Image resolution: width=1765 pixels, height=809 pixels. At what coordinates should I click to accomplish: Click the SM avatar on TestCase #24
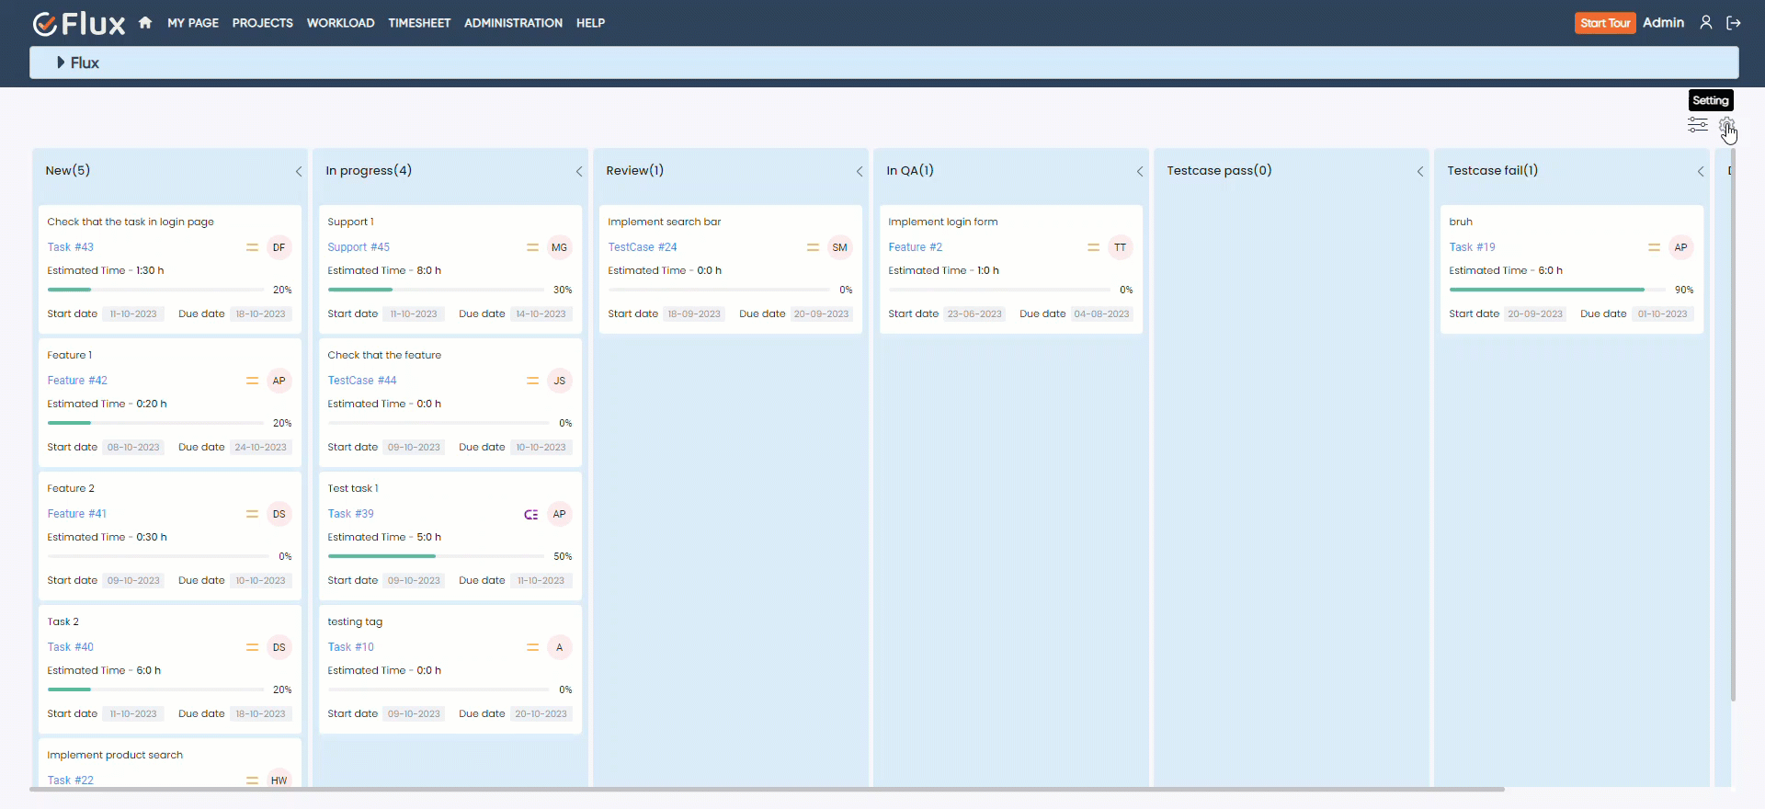pos(839,247)
